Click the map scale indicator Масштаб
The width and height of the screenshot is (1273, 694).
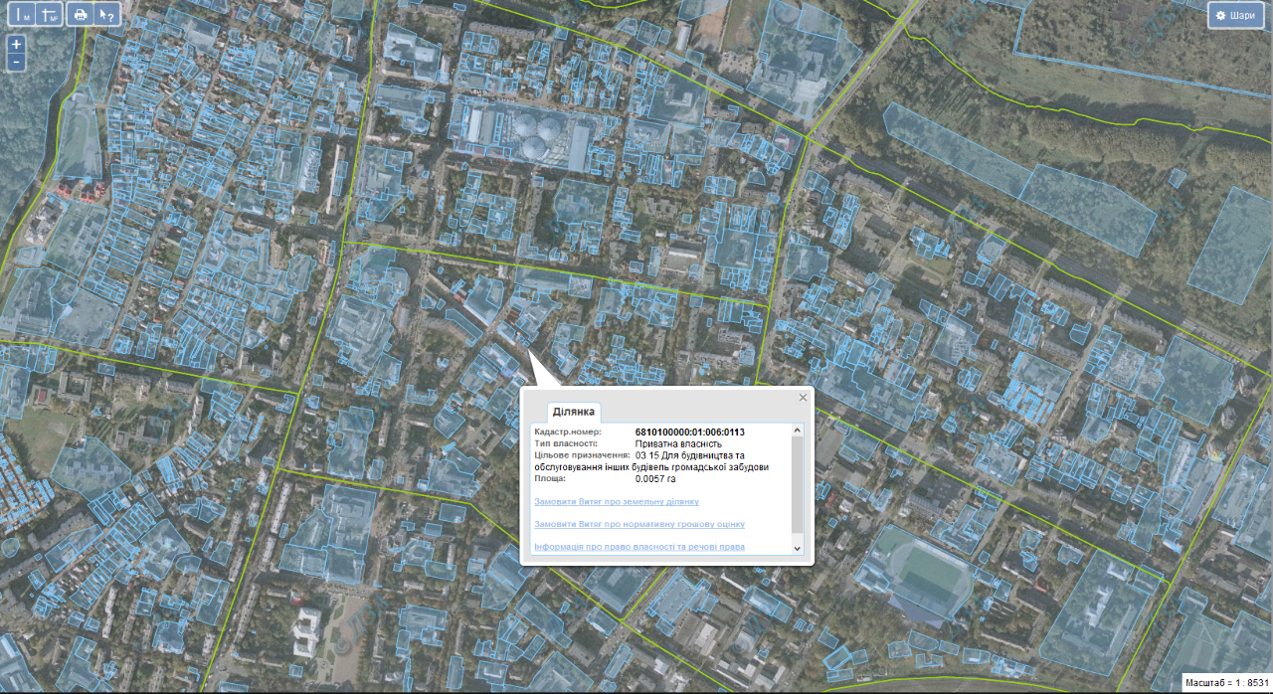tap(1226, 683)
